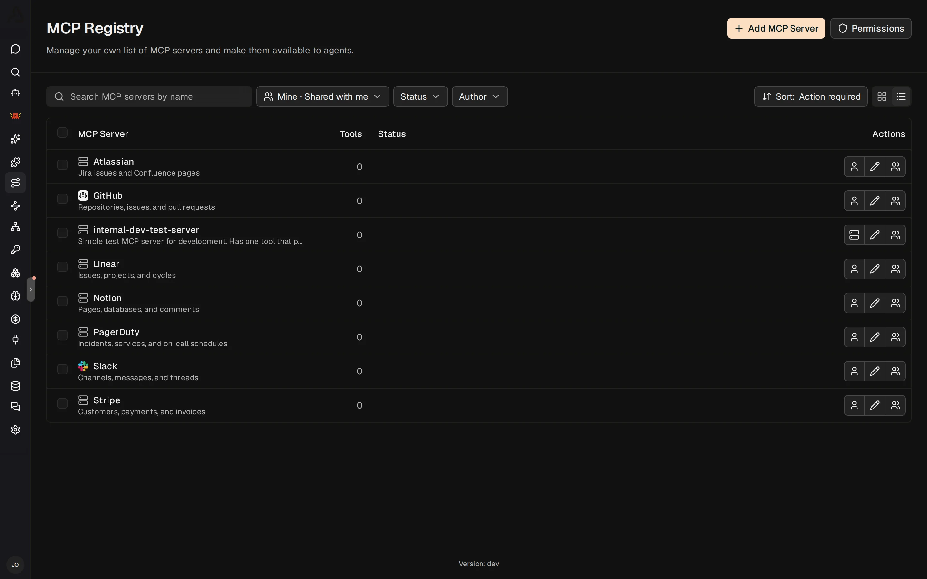Click Add MCP Server button
Screen dimensions: 927x579
776,28
